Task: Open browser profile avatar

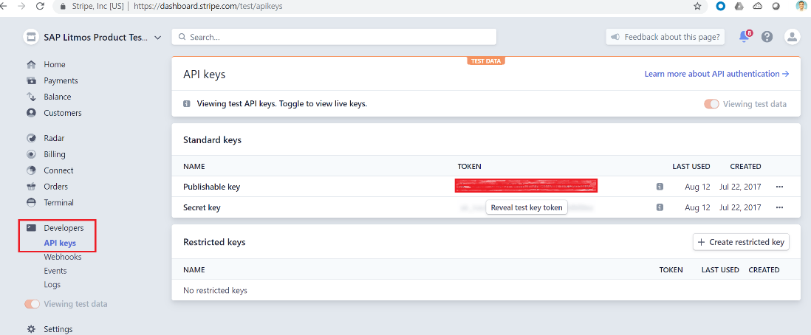Action: (x=801, y=6)
